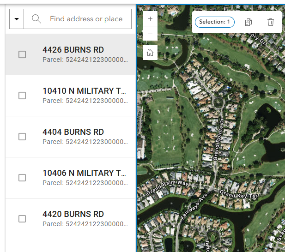Viewport: 285px width, 252px height.
Task: Check the box for 4426 BURNS RD
Action: click(x=22, y=54)
